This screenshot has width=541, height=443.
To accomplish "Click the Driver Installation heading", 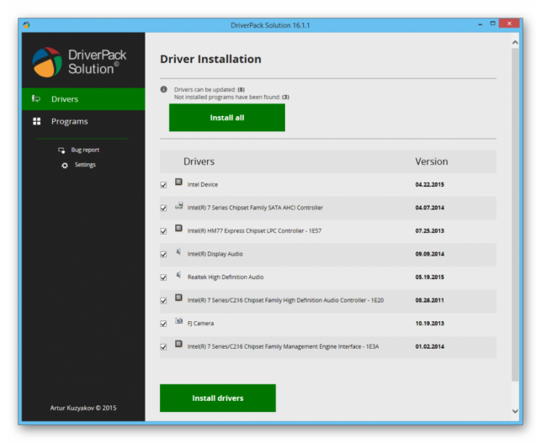I will tap(210, 59).
